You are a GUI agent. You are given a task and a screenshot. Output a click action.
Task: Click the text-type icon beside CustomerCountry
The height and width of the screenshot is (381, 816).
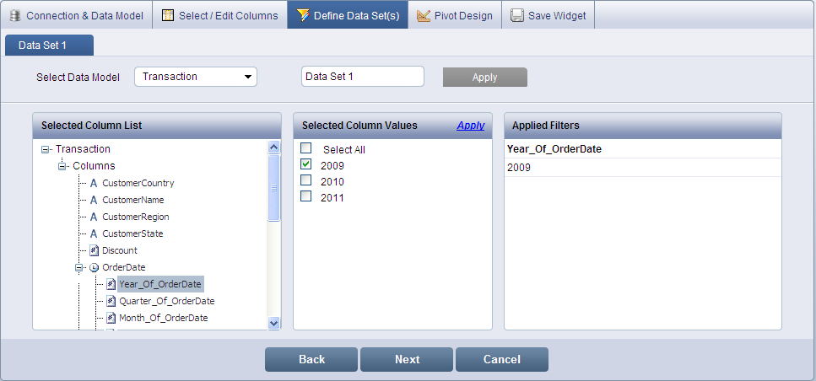pos(94,183)
